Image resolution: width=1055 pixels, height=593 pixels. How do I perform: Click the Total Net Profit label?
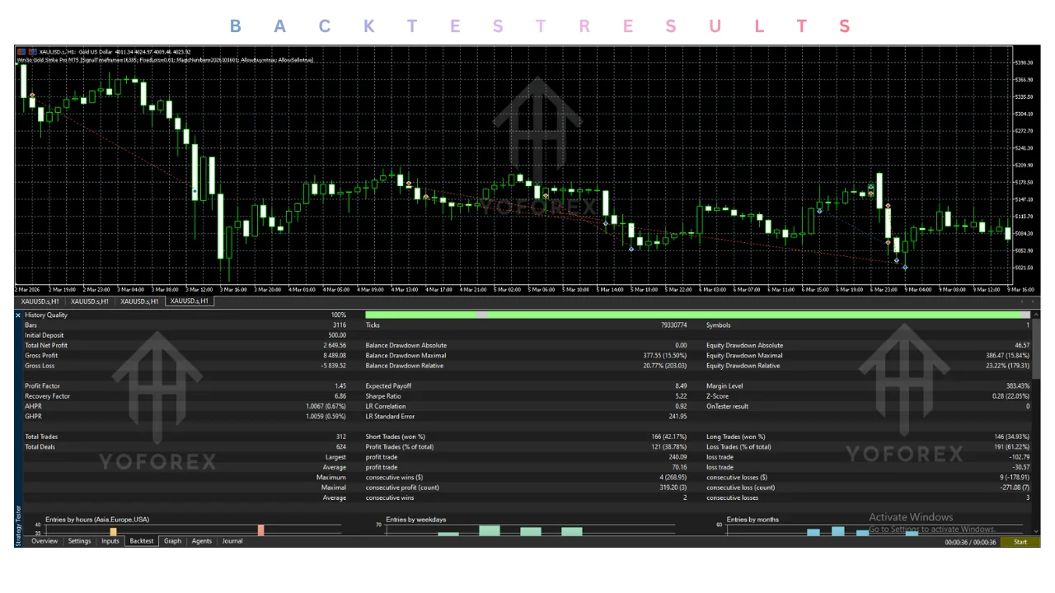[46, 345]
